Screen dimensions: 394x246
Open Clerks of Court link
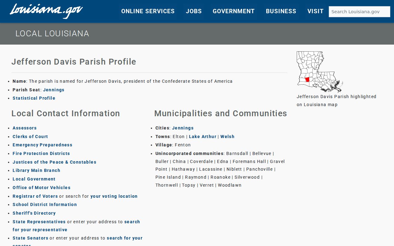30,137
